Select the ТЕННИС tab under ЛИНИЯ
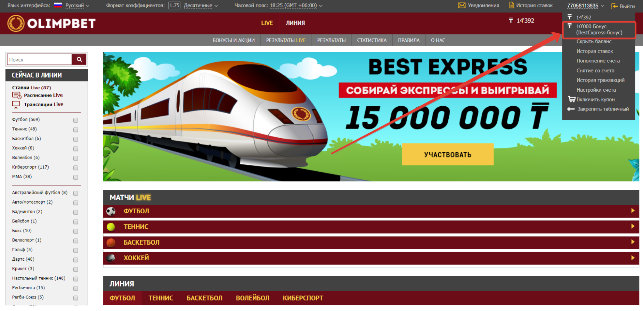The image size is (643, 311). 161,298
